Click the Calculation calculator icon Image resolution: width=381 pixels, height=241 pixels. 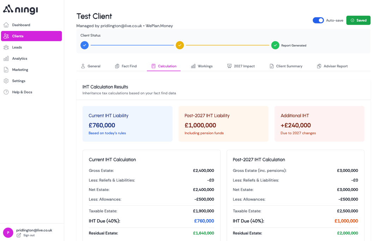coord(153,66)
